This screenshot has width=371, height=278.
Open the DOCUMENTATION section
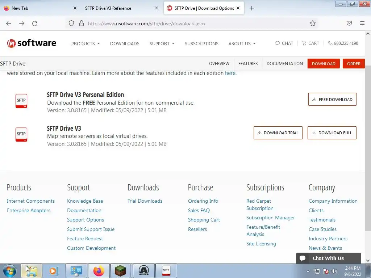tap(285, 64)
